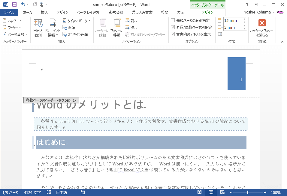The height and width of the screenshot is (196, 287).
Task: Jump to previous section (前へ)
Action: 131,21
